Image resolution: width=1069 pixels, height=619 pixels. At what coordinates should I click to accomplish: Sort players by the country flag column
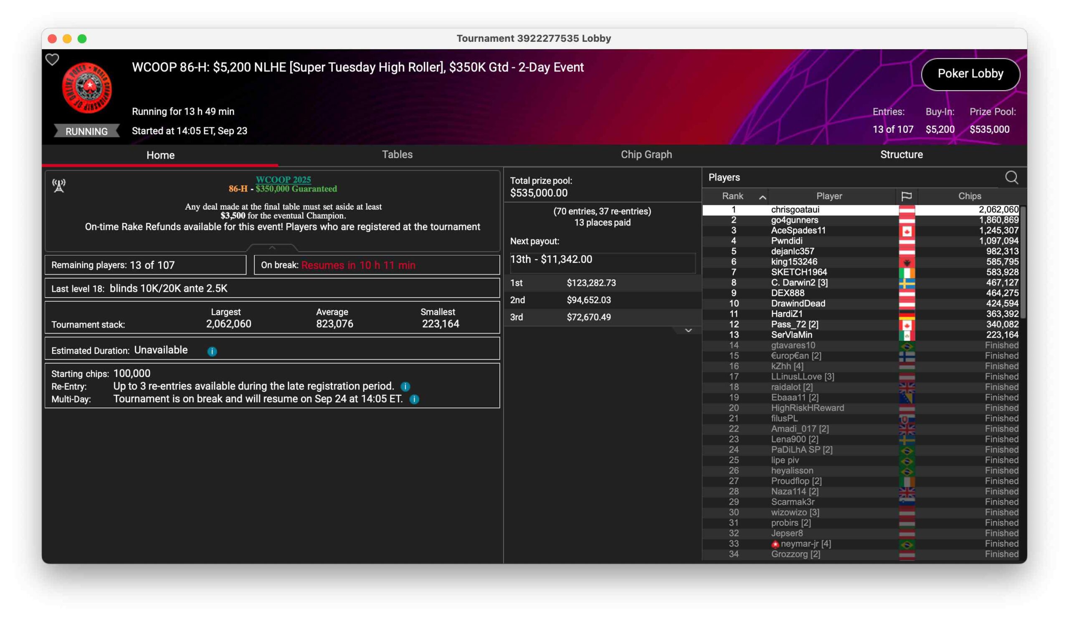[906, 196]
